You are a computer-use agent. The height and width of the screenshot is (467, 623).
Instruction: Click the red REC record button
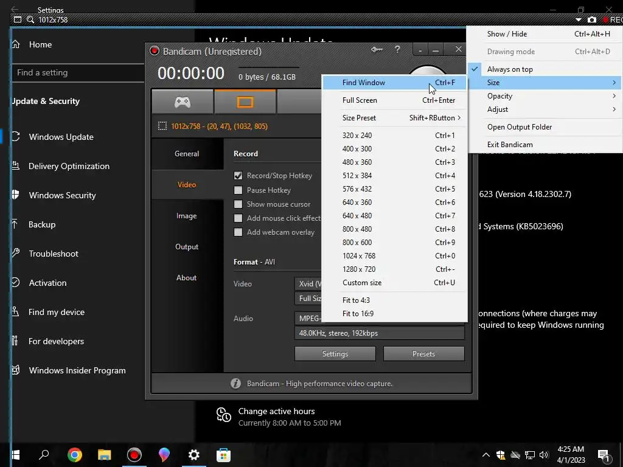[613, 19]
